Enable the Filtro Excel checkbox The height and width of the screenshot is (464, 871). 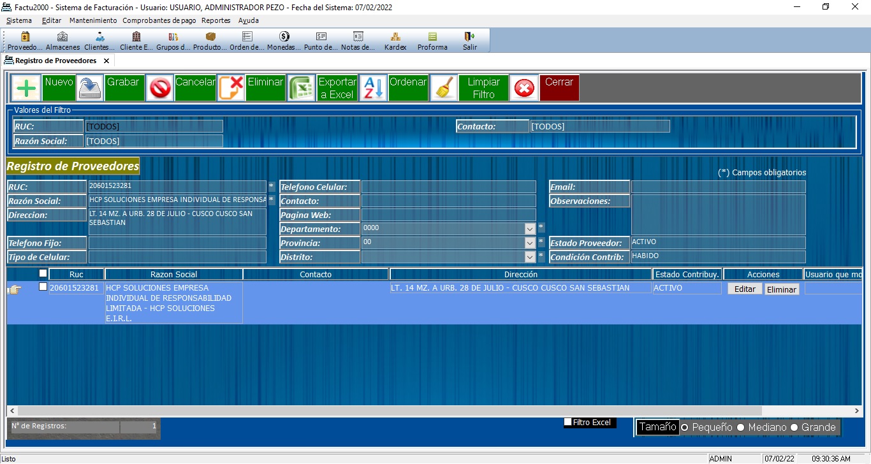coord(567,422)
